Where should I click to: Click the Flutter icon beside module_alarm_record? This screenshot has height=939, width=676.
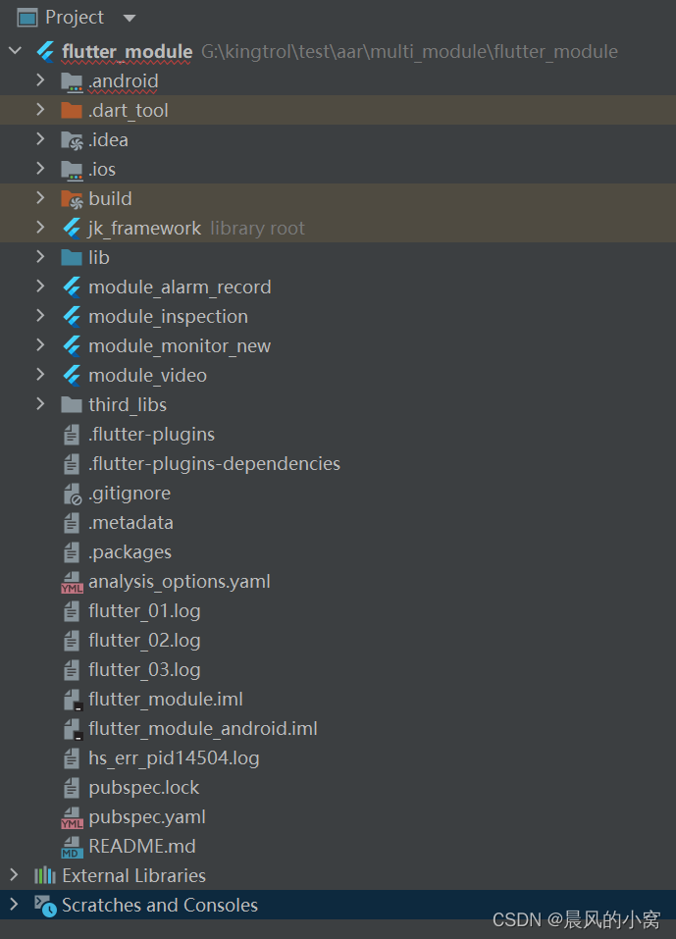coord(72,287)
